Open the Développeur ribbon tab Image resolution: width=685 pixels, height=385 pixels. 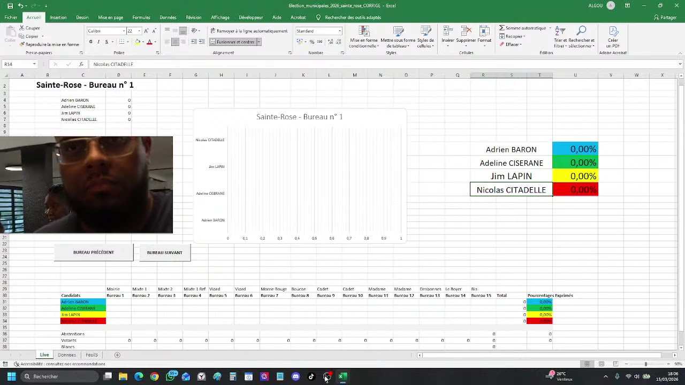[251, 18]
